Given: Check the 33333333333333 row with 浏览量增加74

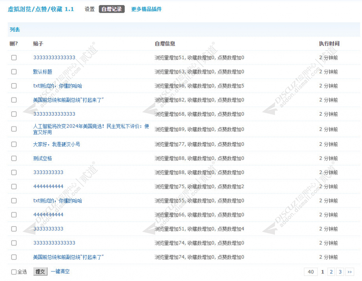Looking at the screenshot, I should click(14, 243).
